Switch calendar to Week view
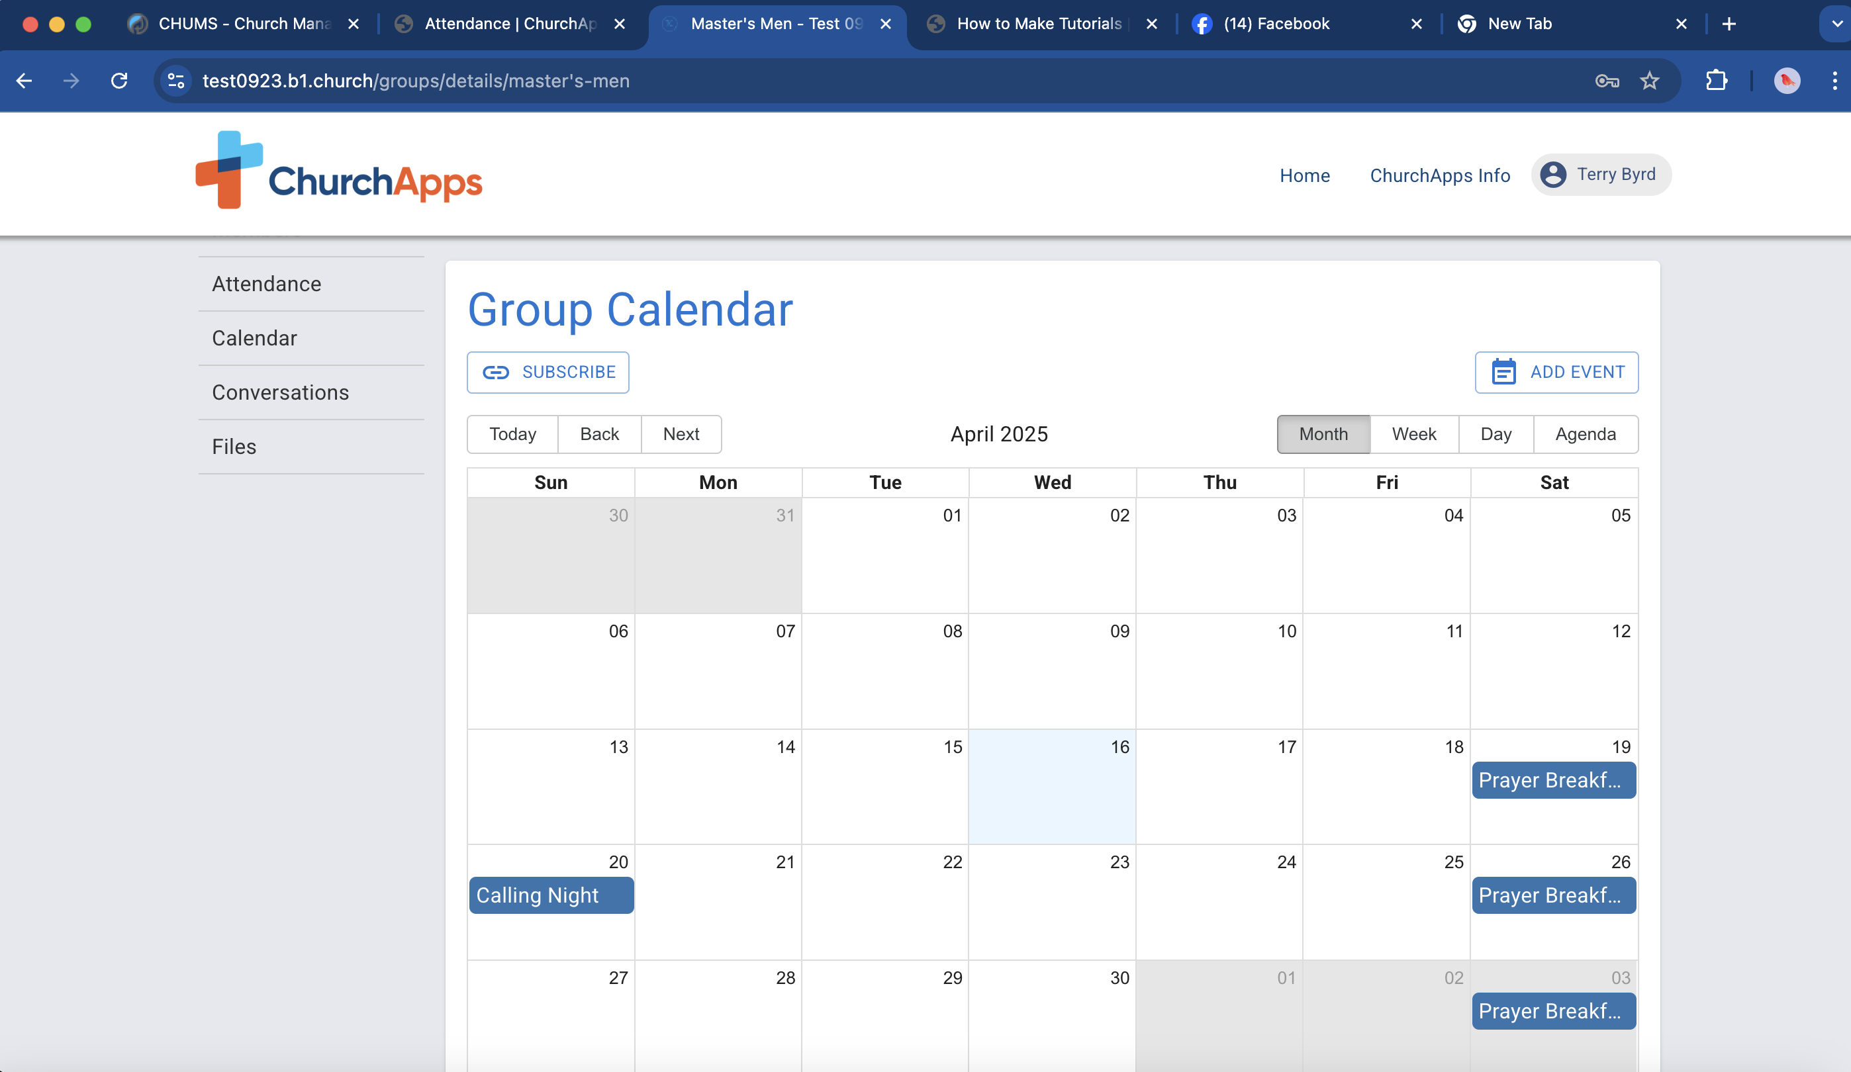The width and height of the screenshot is (1851, 1072). click(x=1413, y=434)
